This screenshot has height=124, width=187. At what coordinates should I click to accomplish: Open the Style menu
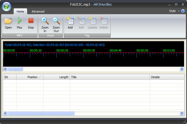[172, 11]
